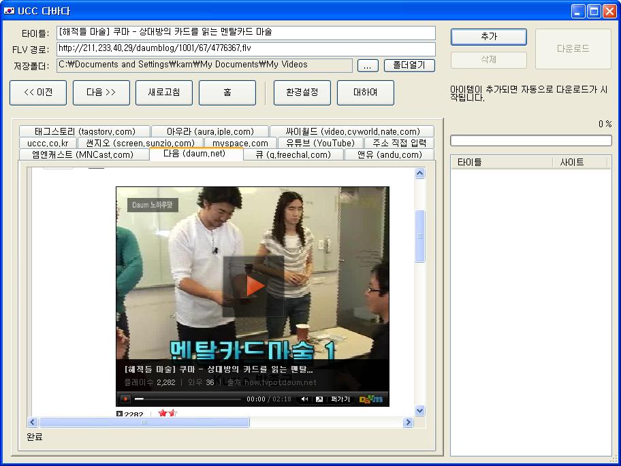Viewport: 621px width, 466px height.
Task: Close the UCC 다바다 window
Action: click(x=609, y=11)
